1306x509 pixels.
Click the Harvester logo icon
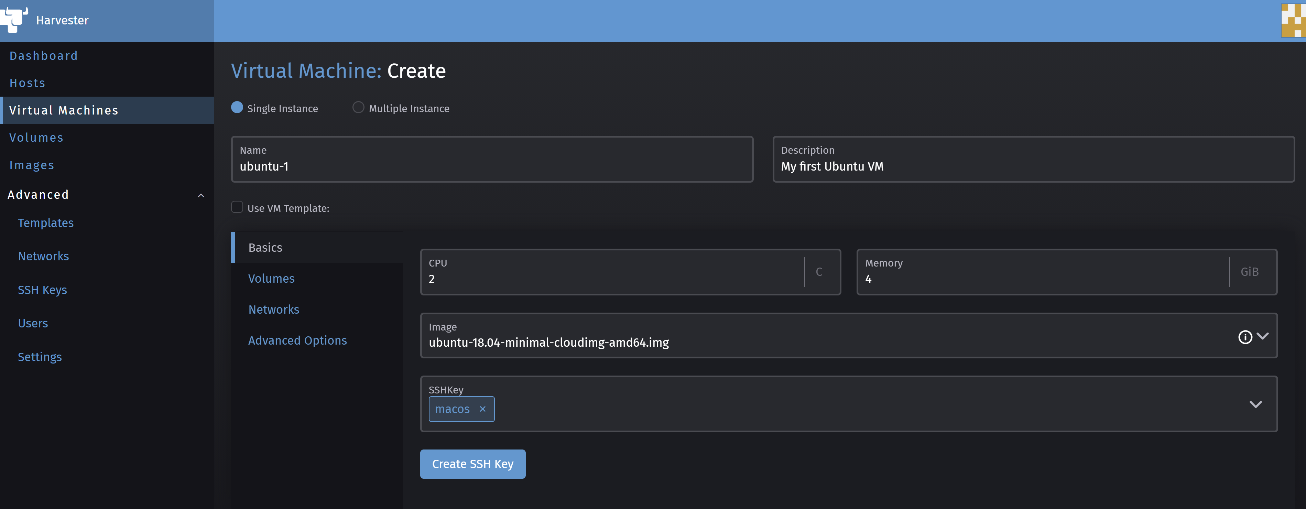click(14, 19)
